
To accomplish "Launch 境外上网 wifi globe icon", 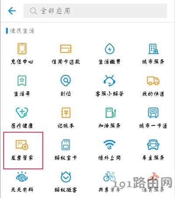I will 109,145.
